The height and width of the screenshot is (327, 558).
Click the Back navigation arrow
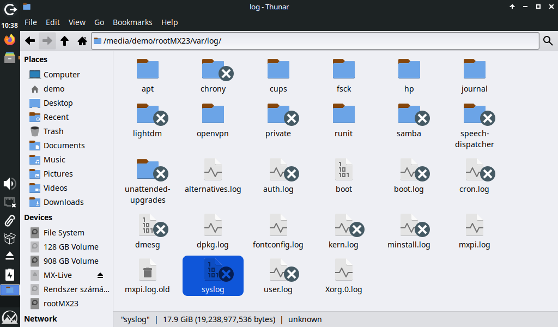pyautogui.click(x=31, y=41)
